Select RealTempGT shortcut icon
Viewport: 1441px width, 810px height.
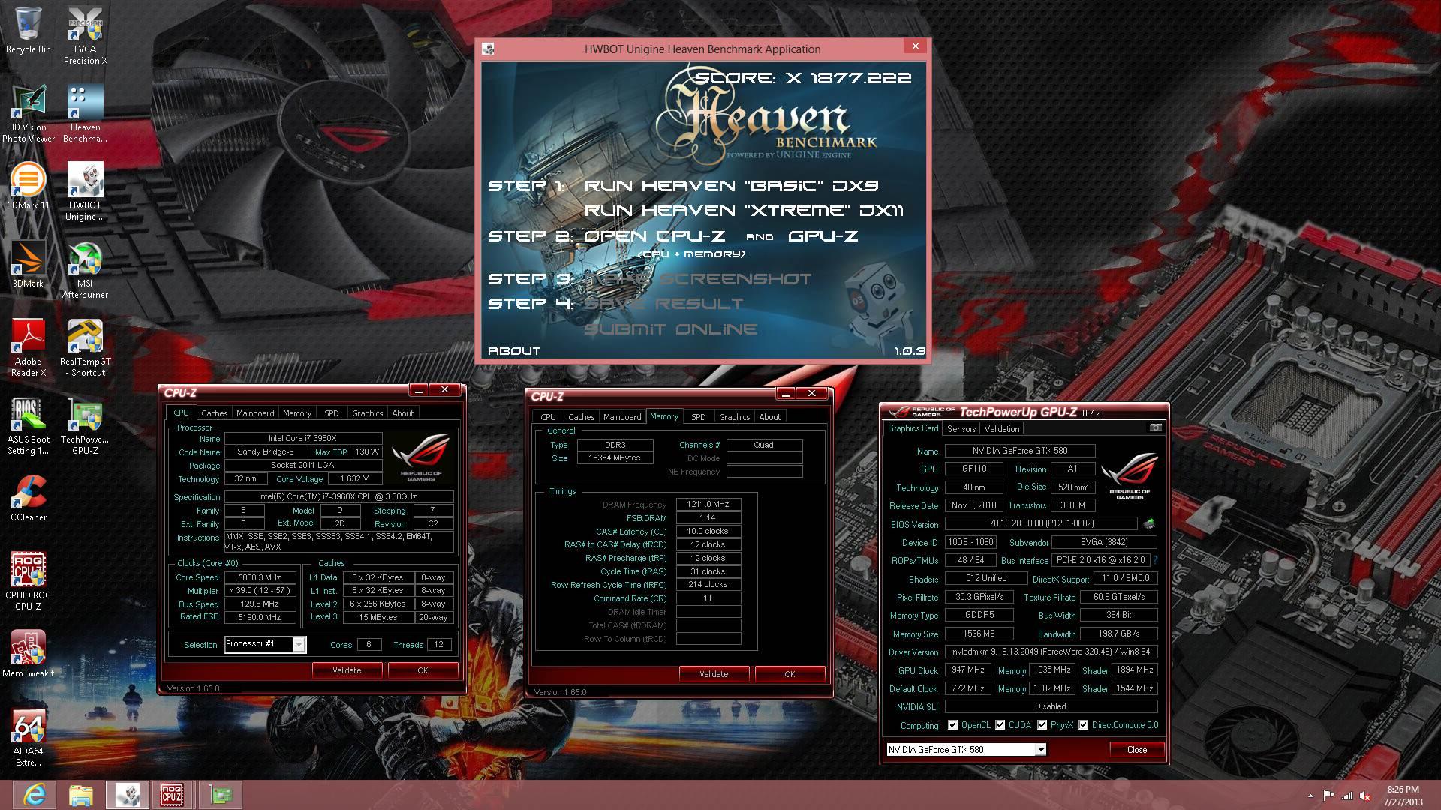point(85,348)
